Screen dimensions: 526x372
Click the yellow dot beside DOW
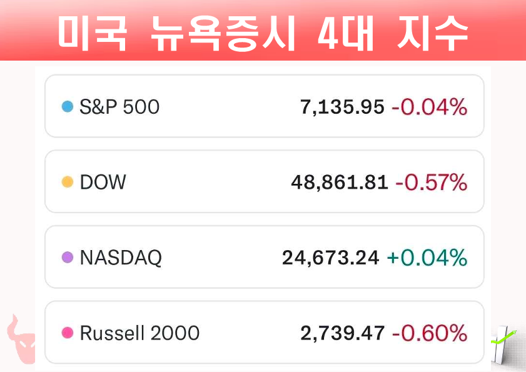point(68,182)
